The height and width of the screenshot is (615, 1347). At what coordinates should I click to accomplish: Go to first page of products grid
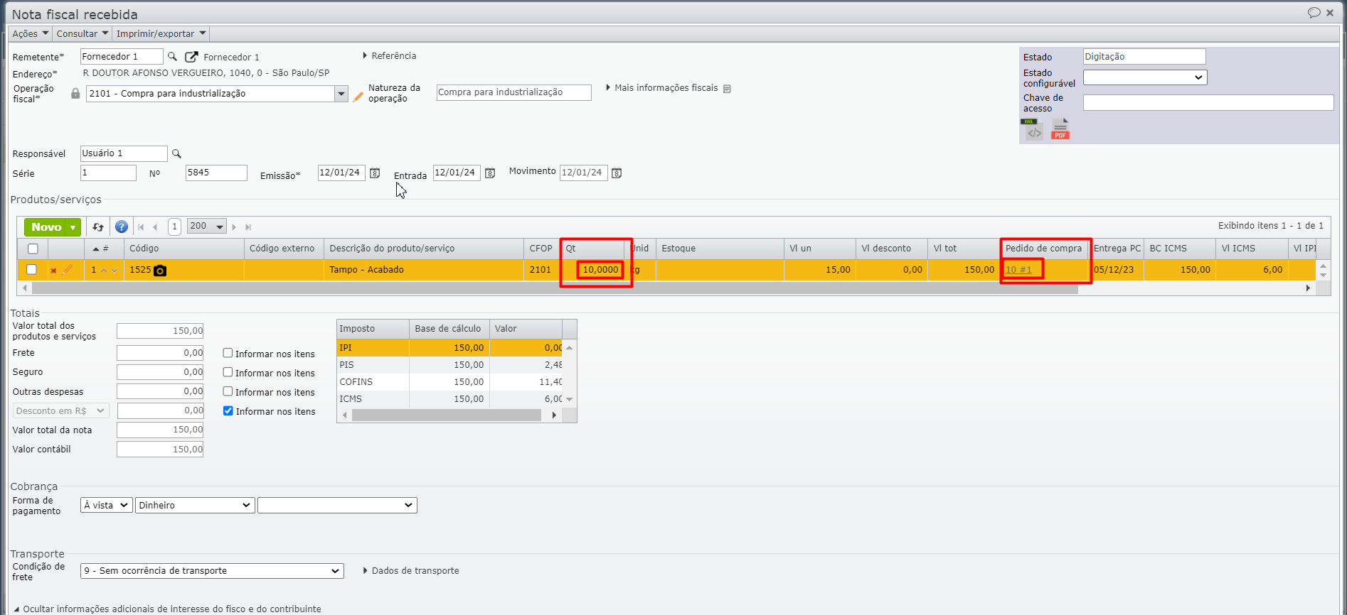coord(141,227)
